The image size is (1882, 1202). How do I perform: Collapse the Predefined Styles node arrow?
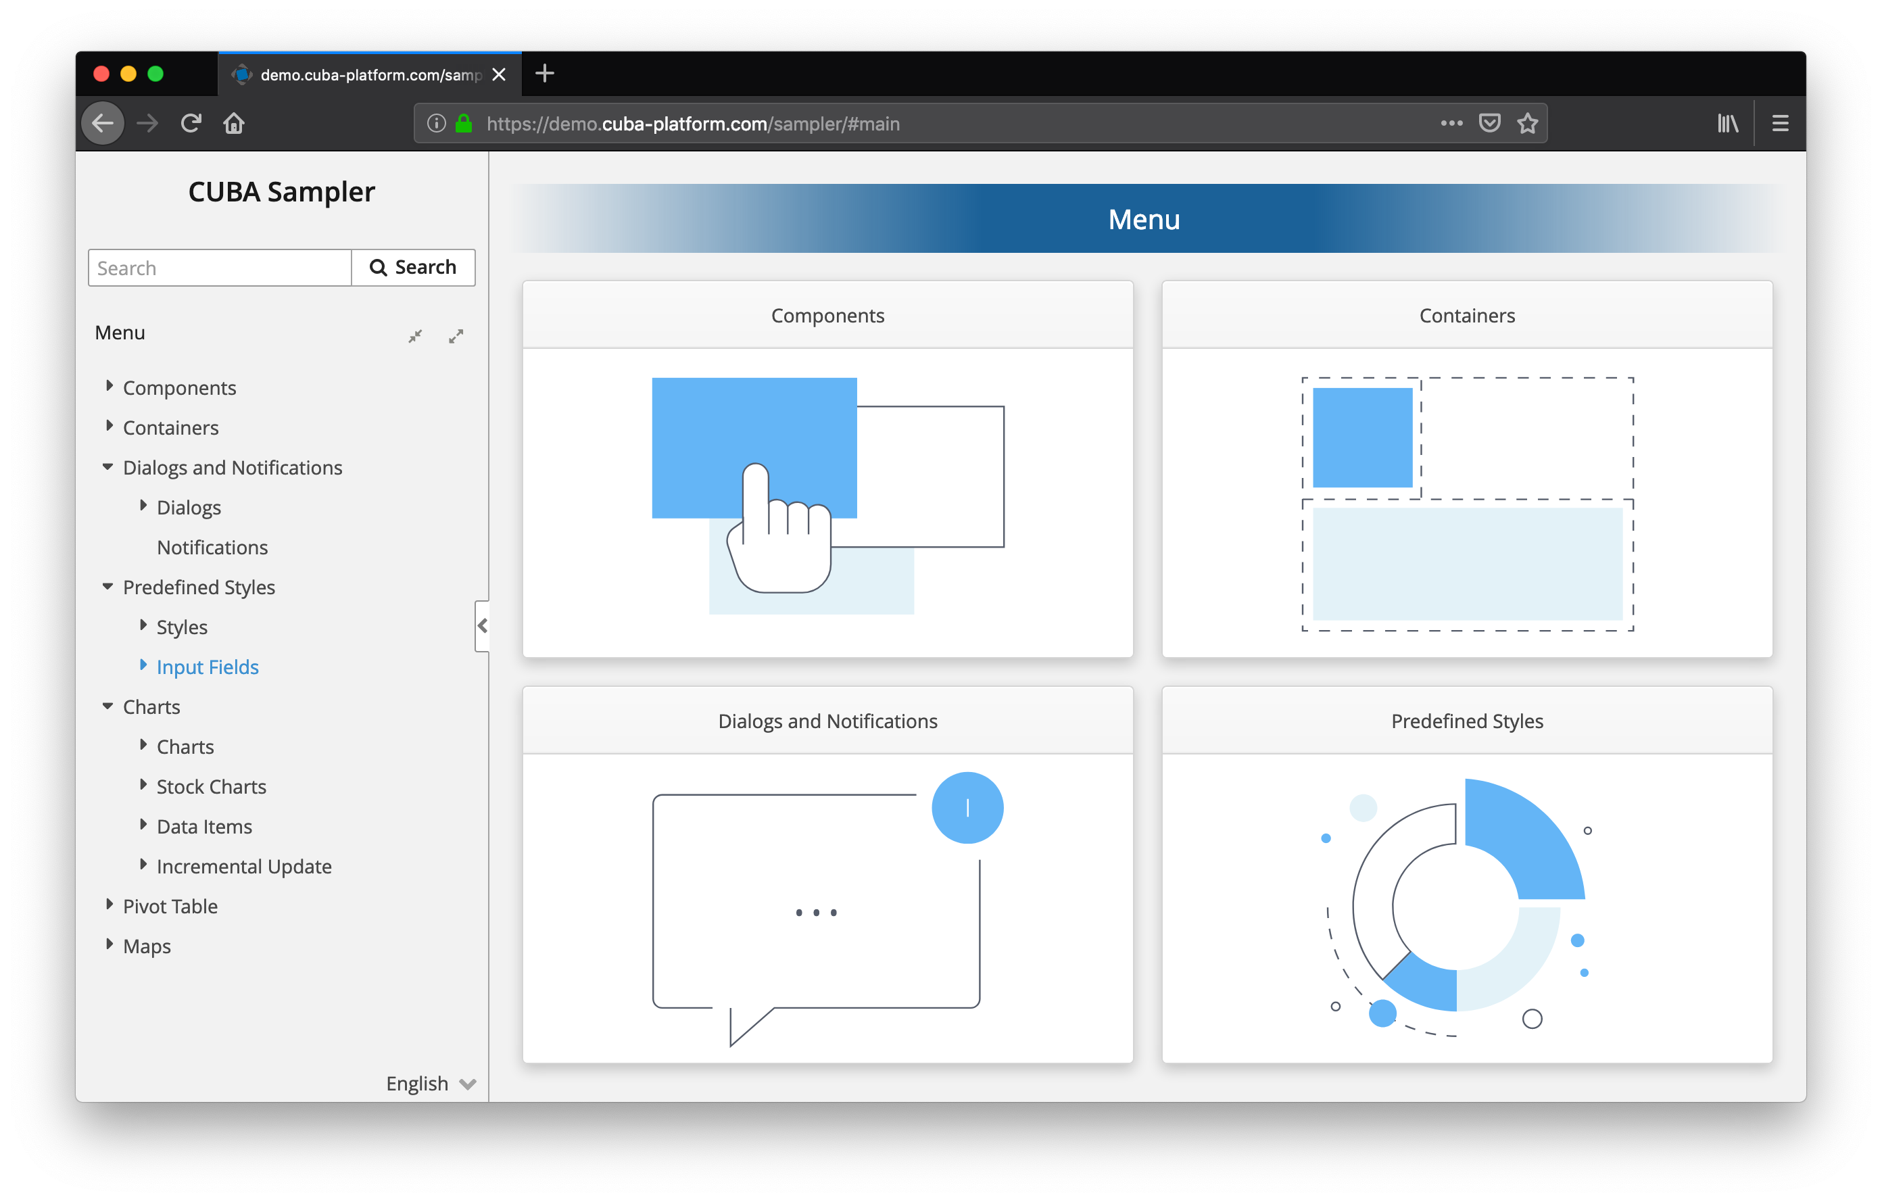tap(108, 586)
